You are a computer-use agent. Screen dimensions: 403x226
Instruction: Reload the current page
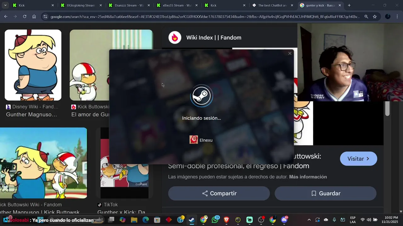point(25,17)
